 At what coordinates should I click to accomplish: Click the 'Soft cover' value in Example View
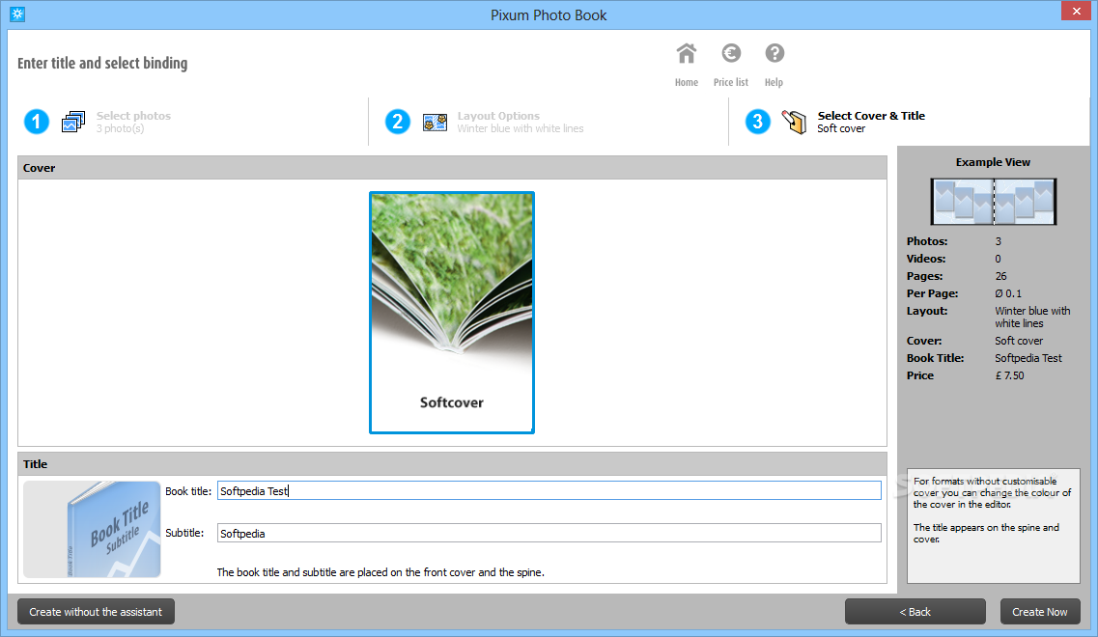tap(1019, 341)
